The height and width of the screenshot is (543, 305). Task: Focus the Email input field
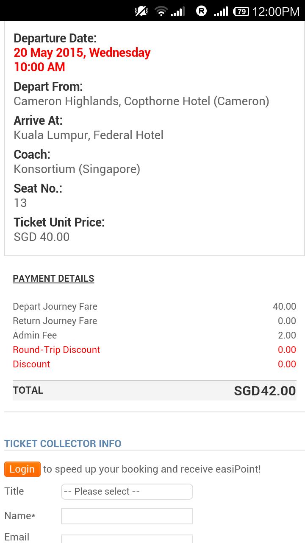click(x=127, y=539)
